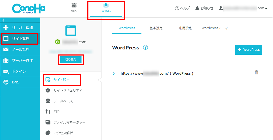273x140 pixels.
Task: Click the window icon beside サイト管理
Action: tap(6, 39)
